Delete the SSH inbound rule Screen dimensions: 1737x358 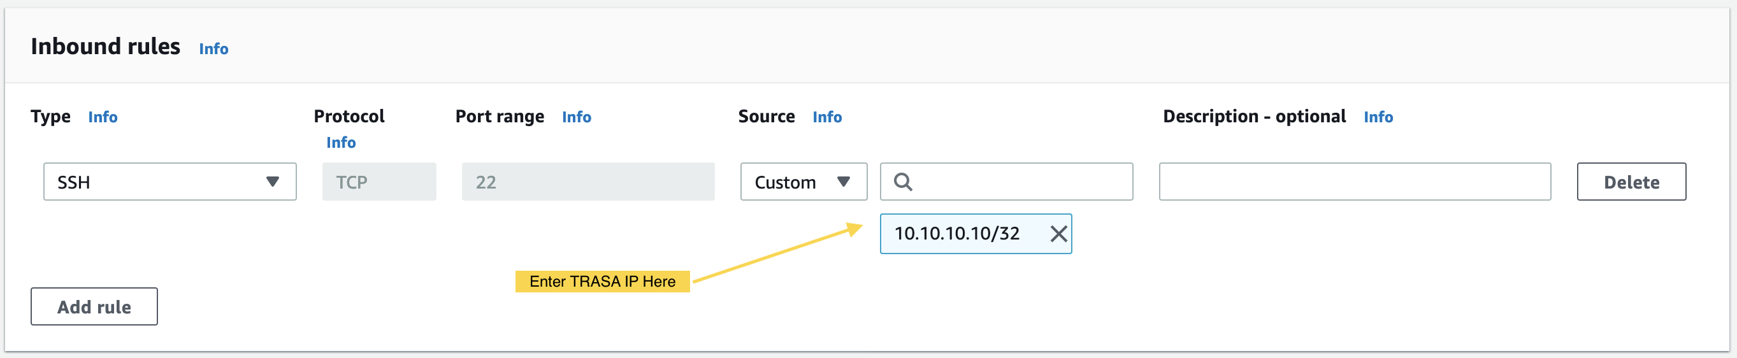(1631, 182)
